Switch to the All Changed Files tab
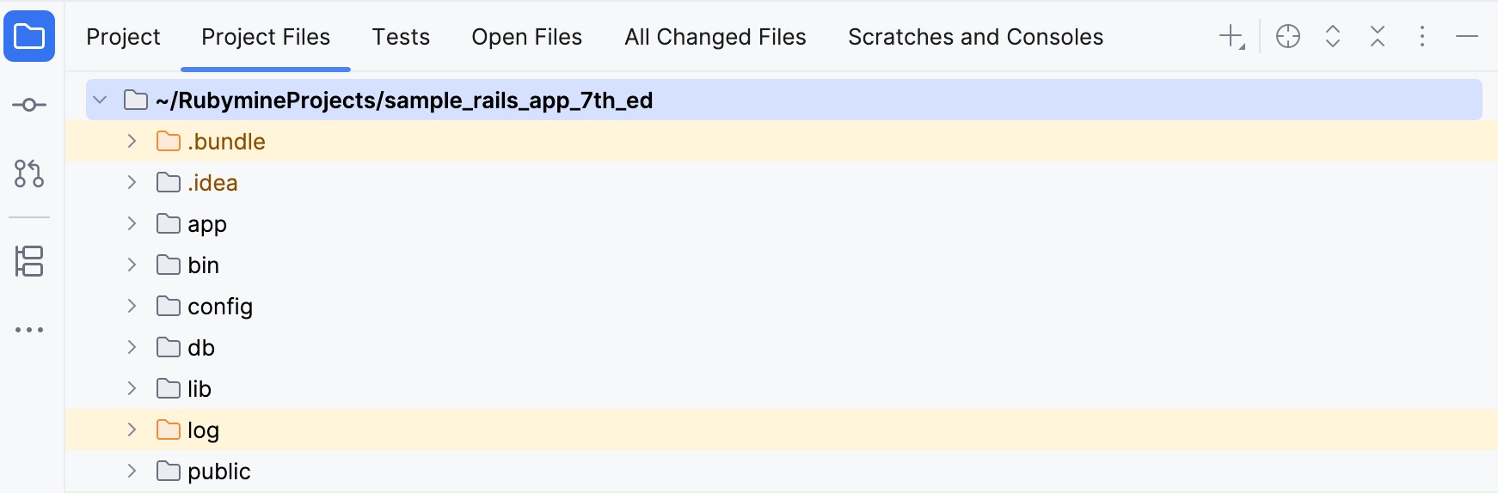Screen dimensions: 1498x493 coord(715,37)
